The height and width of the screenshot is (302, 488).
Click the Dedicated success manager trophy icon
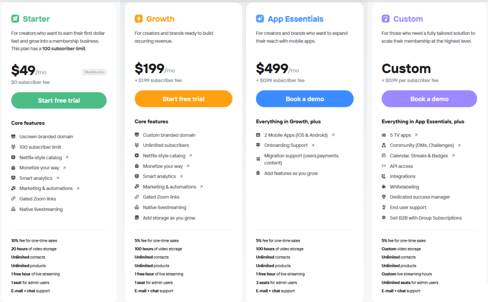[384, 197]
